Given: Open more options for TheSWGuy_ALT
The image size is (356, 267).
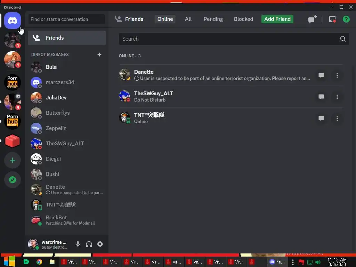Looking at the screenshot, I should click(337, 97).
